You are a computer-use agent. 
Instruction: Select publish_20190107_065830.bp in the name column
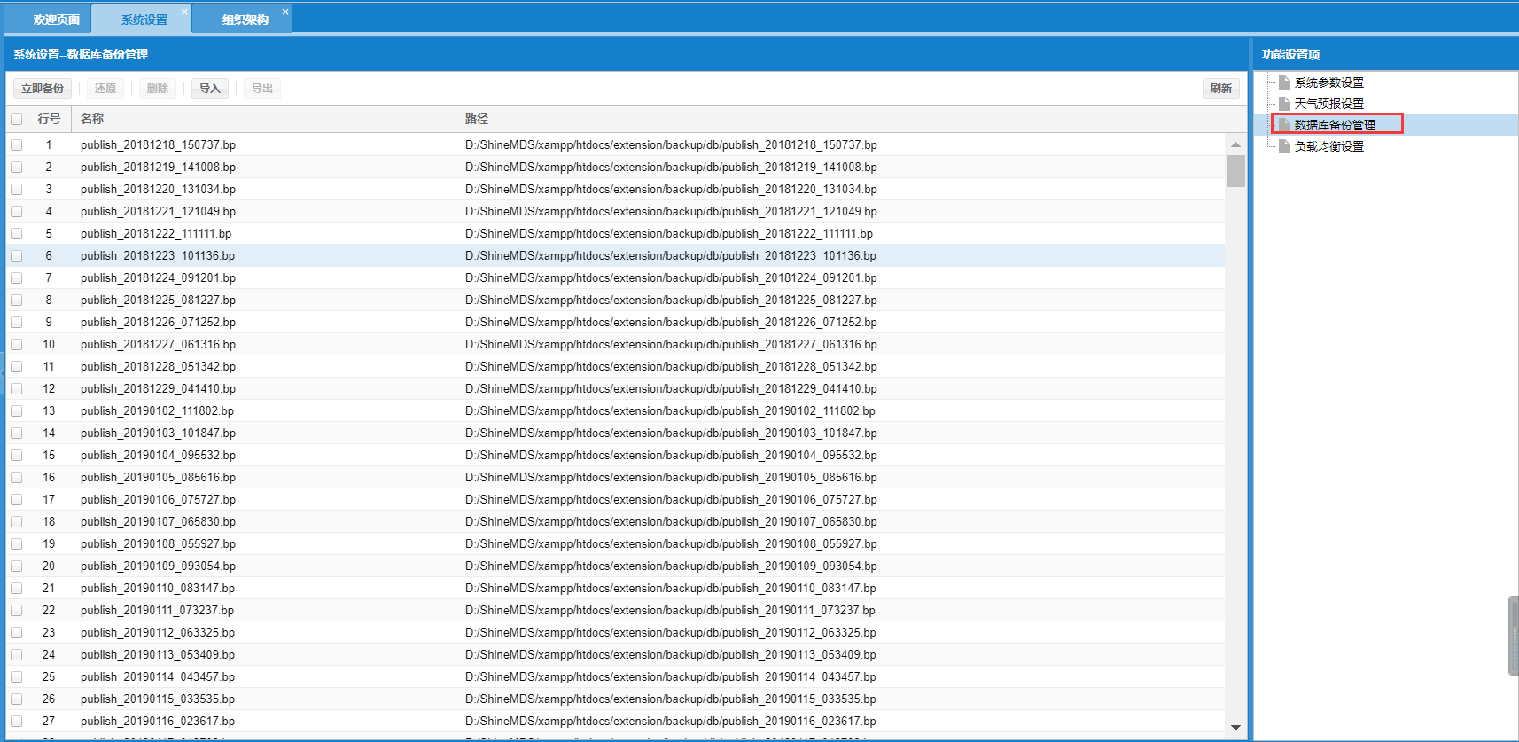(158, 521)
